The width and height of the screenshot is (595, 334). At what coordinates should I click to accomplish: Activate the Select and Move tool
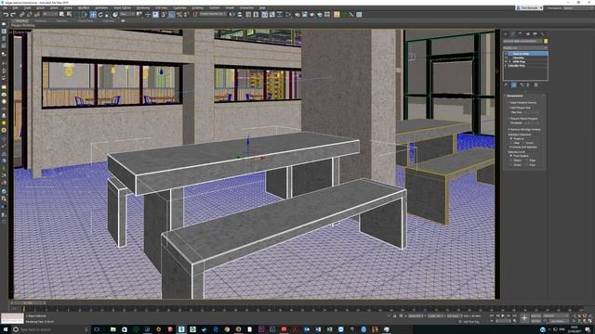pyautogui.click(x=93, y=15)
